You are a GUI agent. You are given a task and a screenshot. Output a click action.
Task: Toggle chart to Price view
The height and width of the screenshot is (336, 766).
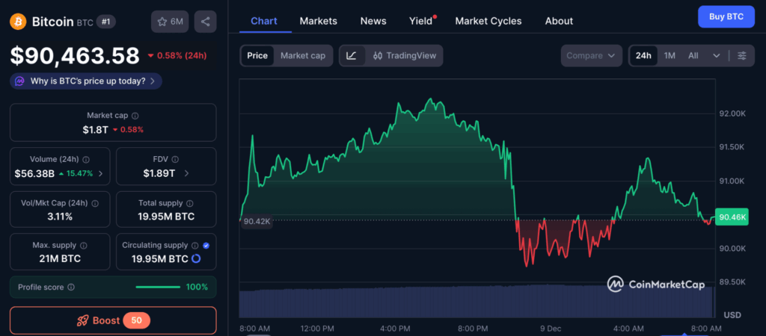pyautogui.click(x=257, y=55)
